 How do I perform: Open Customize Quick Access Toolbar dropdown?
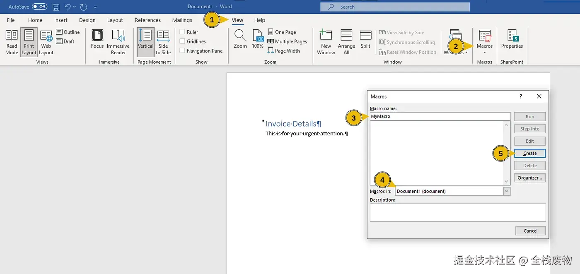96,7
